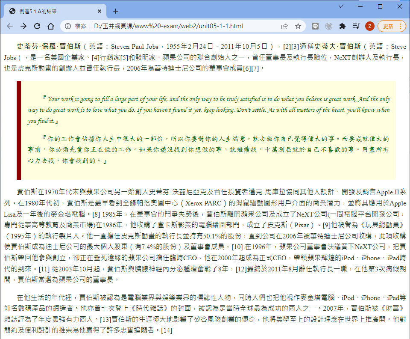Click the 更新 update button

pos(391,26)
